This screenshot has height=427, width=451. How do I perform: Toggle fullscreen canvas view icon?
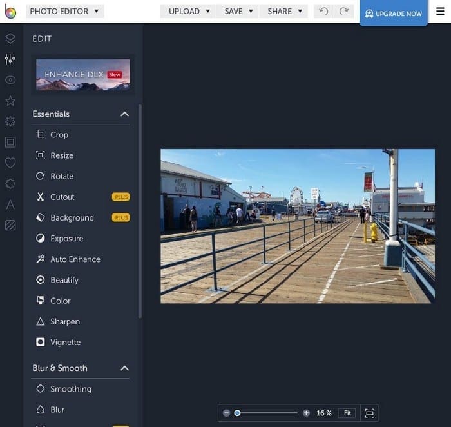(370, 413)
